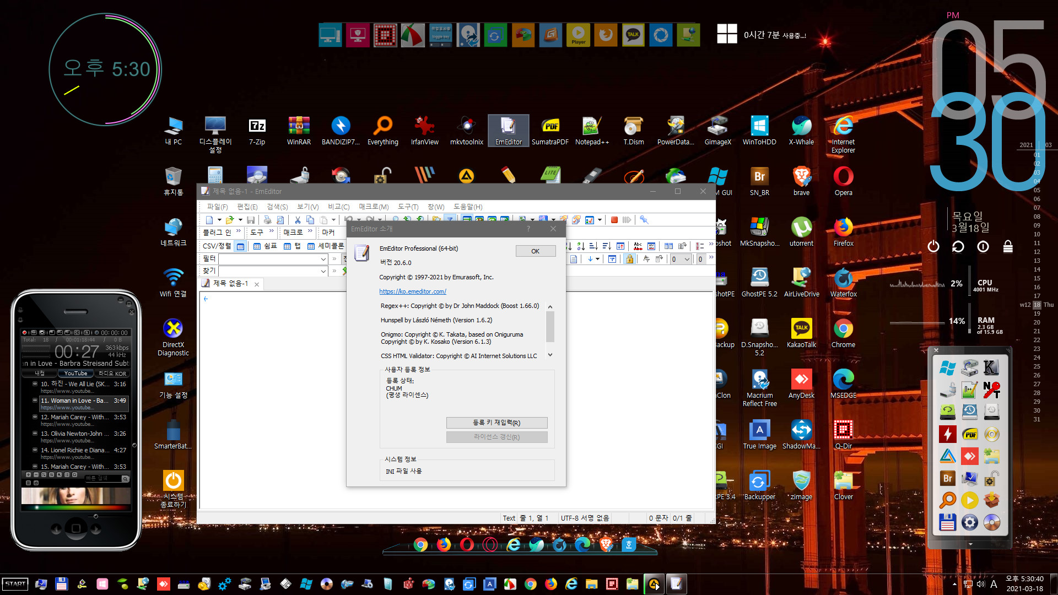Expand the 필터 combo box dropdown
The image size is (1058, 595).
tap(323, 259)
